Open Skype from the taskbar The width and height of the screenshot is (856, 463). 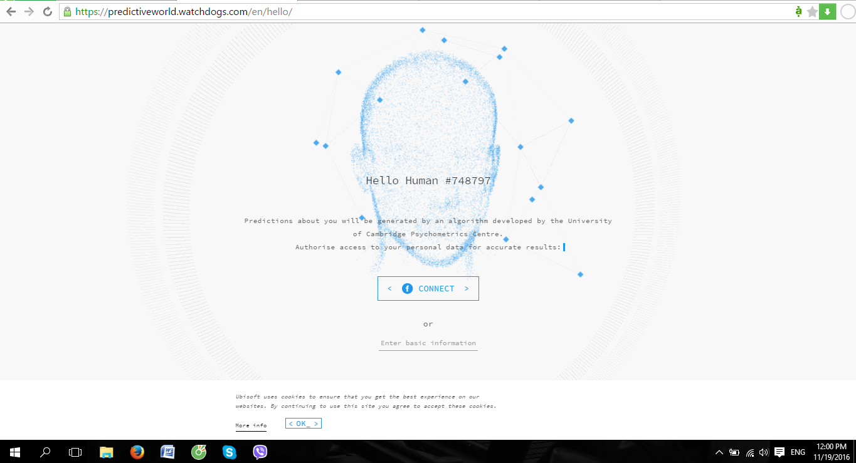230,452
